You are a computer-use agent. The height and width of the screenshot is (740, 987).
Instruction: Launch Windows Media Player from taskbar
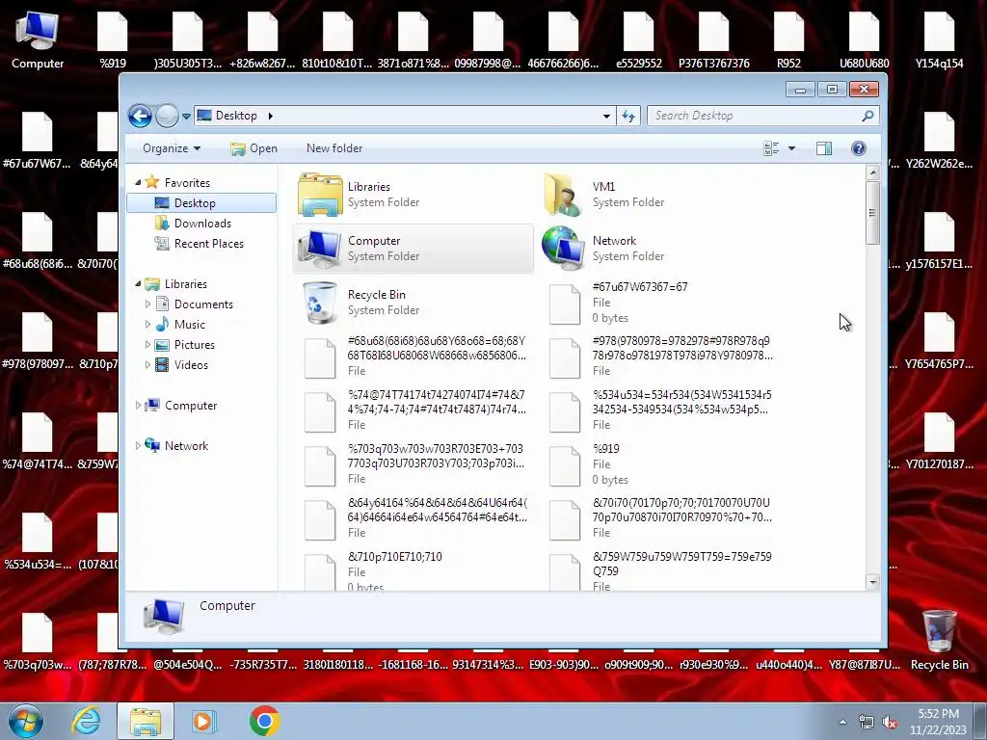click(204, 721)
